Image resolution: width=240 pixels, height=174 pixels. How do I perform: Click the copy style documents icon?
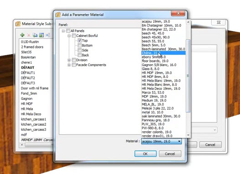click(35, 35)
